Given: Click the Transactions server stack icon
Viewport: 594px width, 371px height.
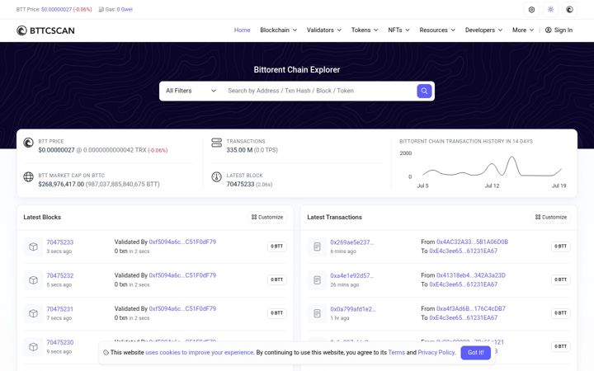Looking at the screenshot, I should click(x=217, y=143).
